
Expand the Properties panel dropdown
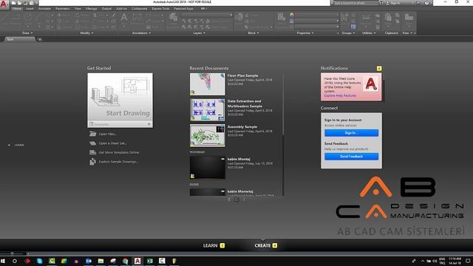pyautogui.click(x=305, y=33)
